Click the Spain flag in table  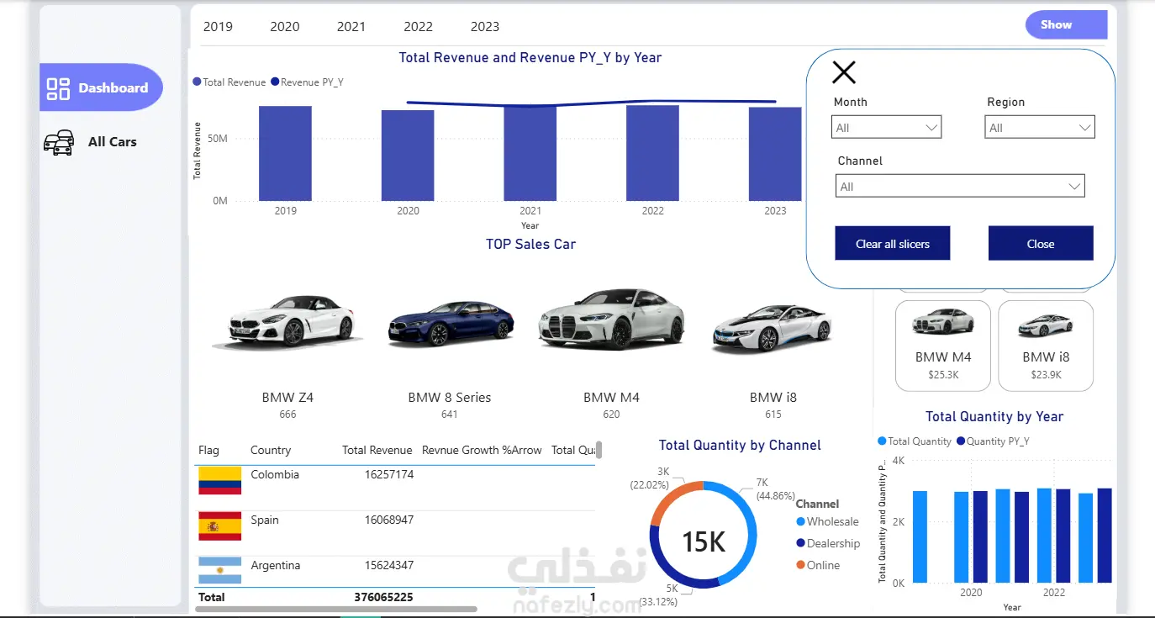coord(219,526)
